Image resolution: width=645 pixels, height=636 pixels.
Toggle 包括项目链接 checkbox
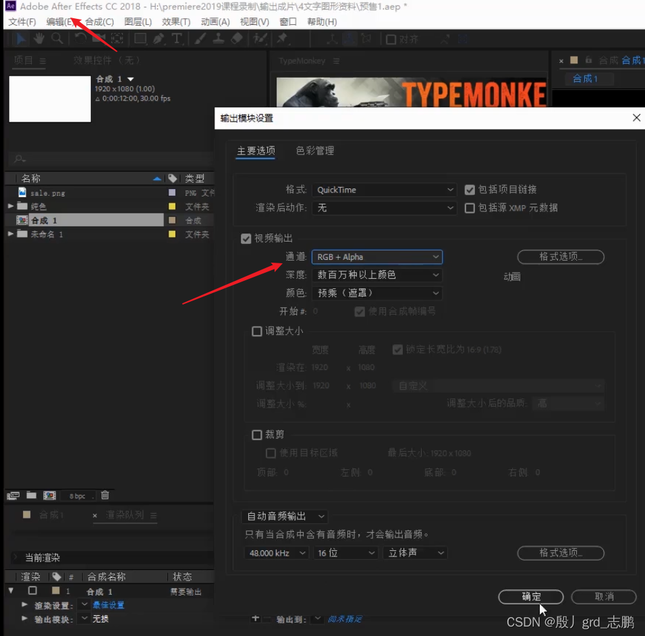[470, 190]
